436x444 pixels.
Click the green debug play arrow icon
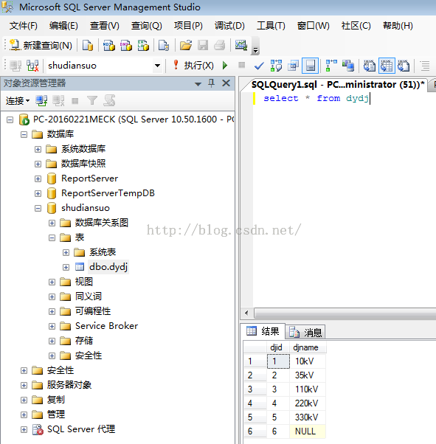(225, 66)
